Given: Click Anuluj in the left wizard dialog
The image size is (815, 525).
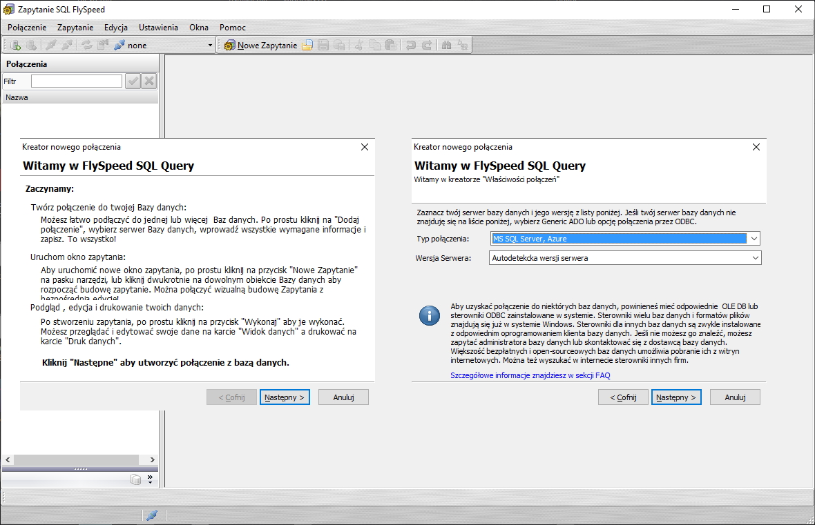Looking at the screenshot, I should (343, 397).
